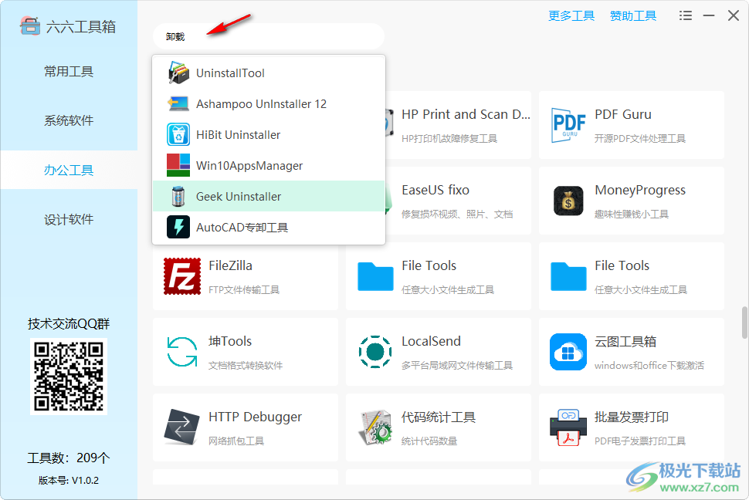The image size is (749, 500).
Task: Click the QQ group QR code image
Action: tap(69, 377)
